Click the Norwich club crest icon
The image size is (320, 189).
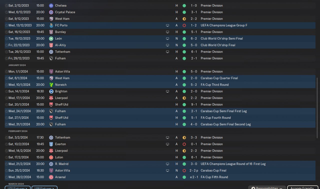[x=51, y=85]
